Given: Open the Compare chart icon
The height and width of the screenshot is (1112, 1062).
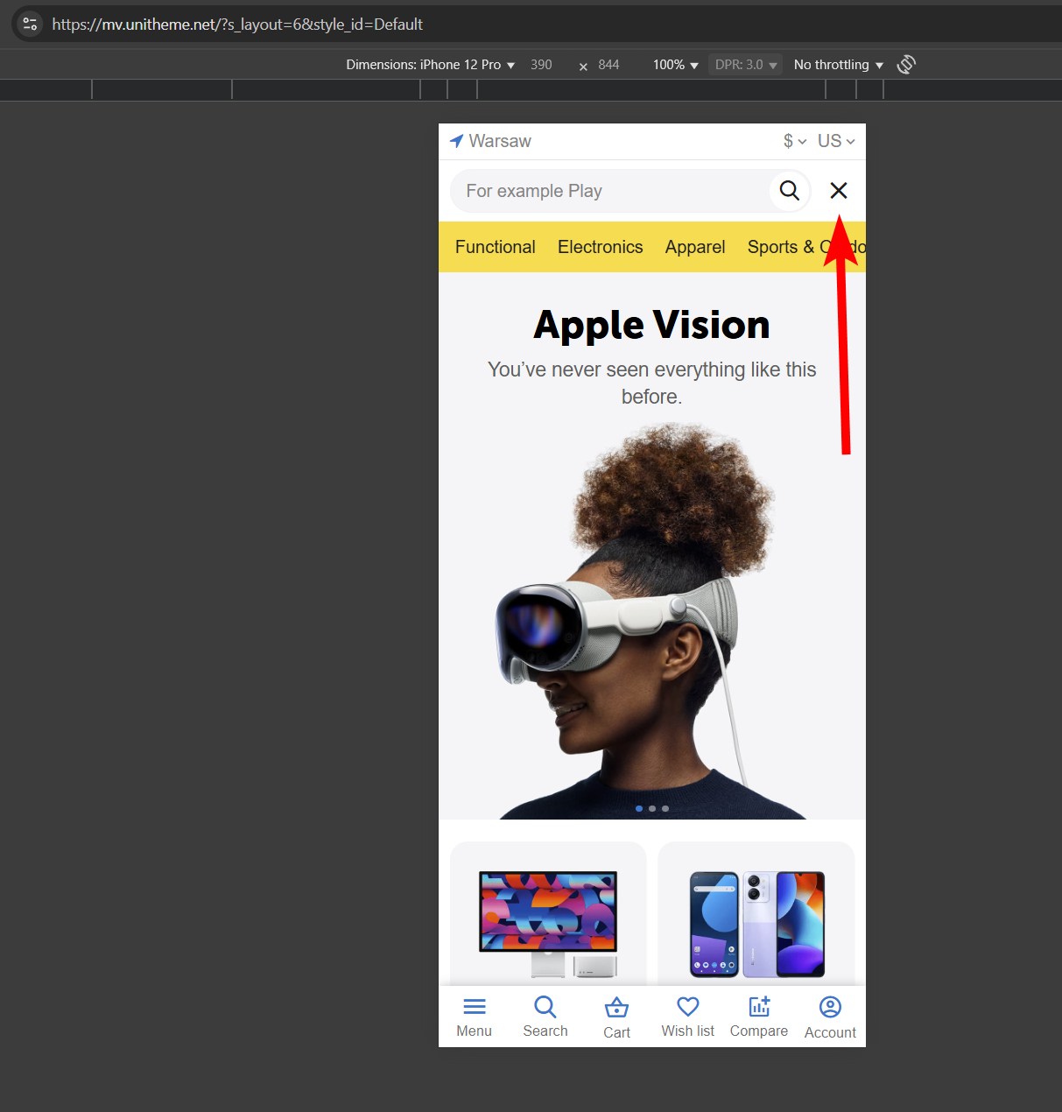Looking at the screenshot, I should [x=759, y=1006].
